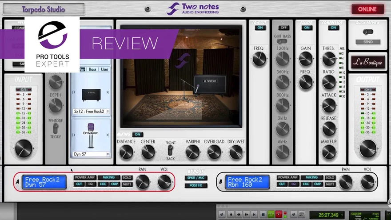391x220 pixels.
Task: Click Pro Tools return to zero button
Action: pyautogui.click(x=231, y=214)
